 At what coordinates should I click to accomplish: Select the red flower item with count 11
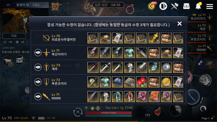pos(142,82)
